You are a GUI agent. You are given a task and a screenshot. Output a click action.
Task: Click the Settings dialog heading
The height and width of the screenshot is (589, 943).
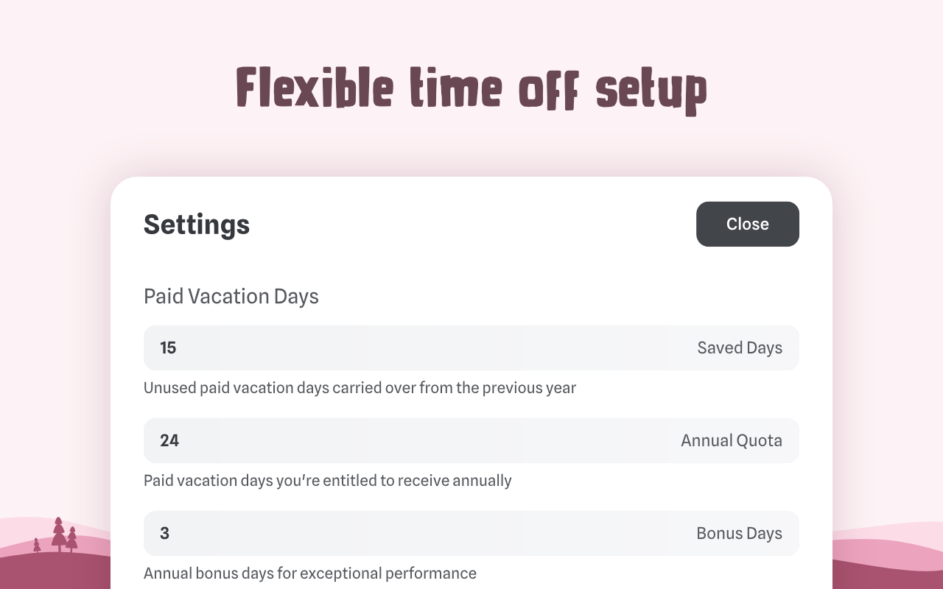click(196, 224)
